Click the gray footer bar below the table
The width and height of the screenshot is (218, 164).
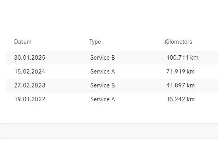point(109,131)
